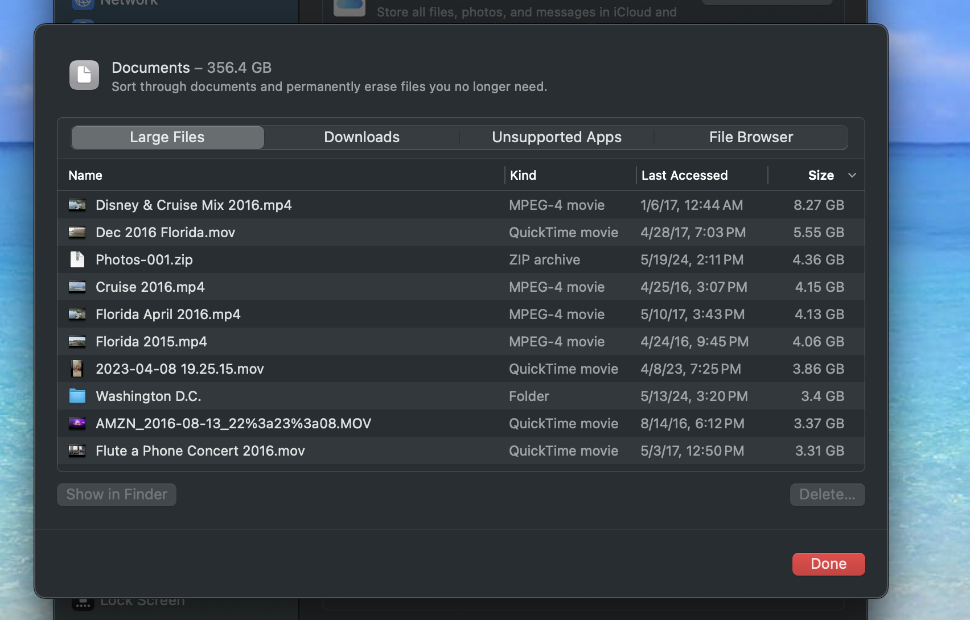Click the '4/28/17, 7:03 PM' last accessed date
970x620 pixels.
(x=693, y=232)
